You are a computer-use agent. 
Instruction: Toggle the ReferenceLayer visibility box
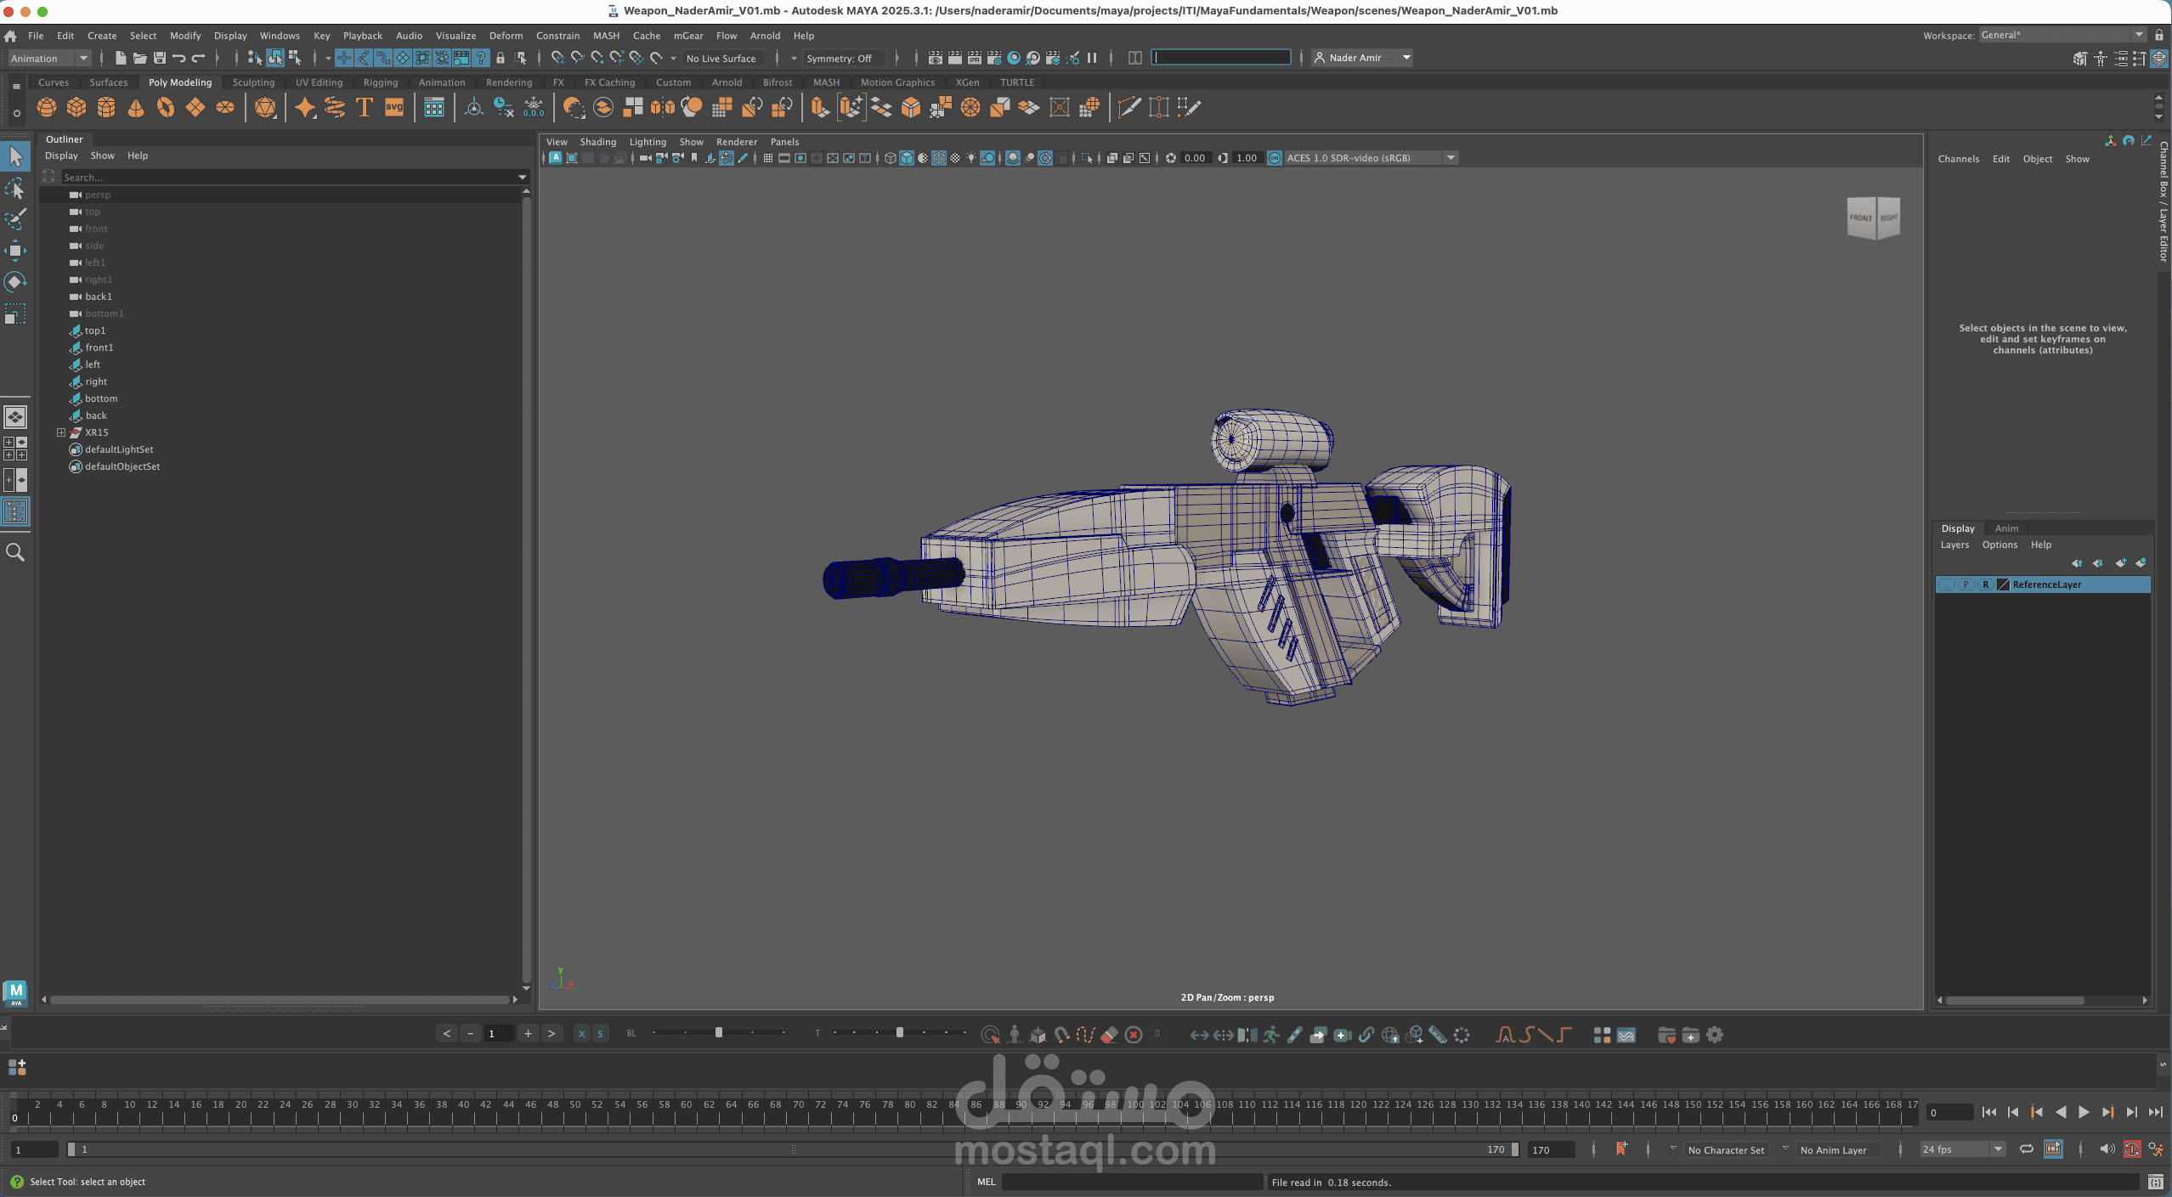1946,584
